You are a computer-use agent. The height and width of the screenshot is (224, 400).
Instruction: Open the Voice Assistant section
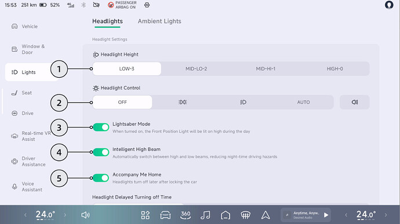click(x=27, y=187)
